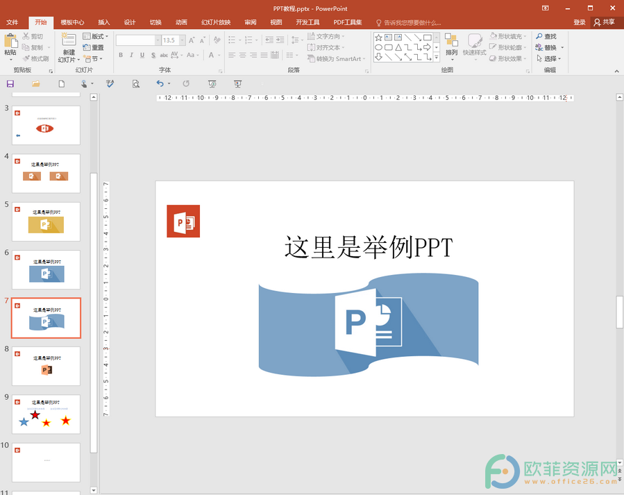The image size is (624, 495).
Task: Select the oval shape in the gallery
Action: coord(378,47)
